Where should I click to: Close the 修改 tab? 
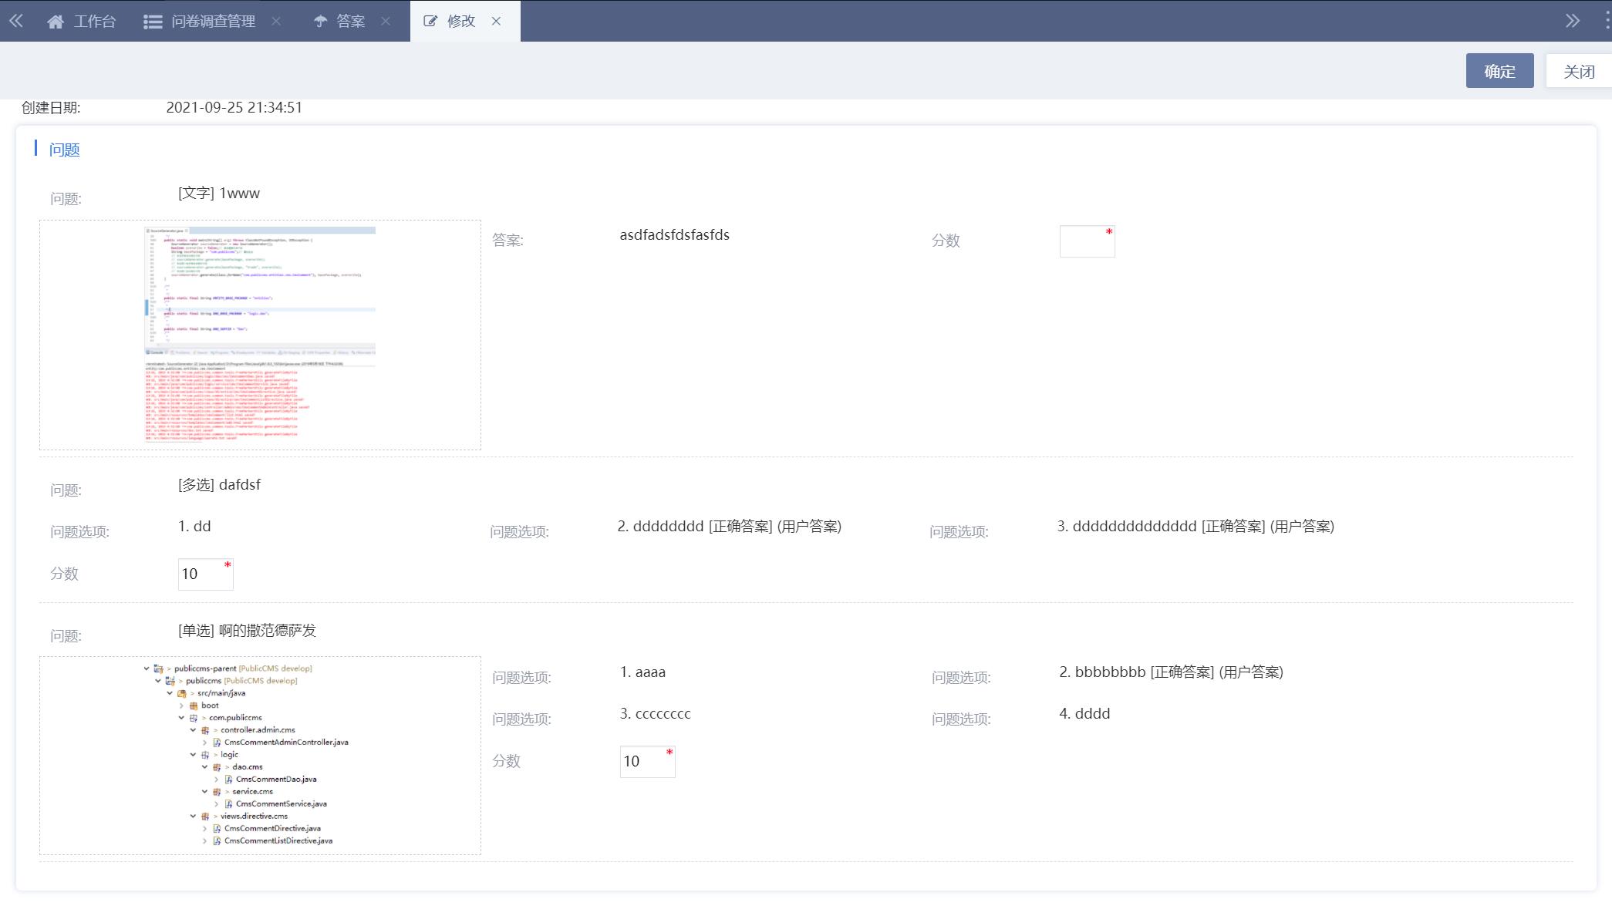tap(497, 22)
